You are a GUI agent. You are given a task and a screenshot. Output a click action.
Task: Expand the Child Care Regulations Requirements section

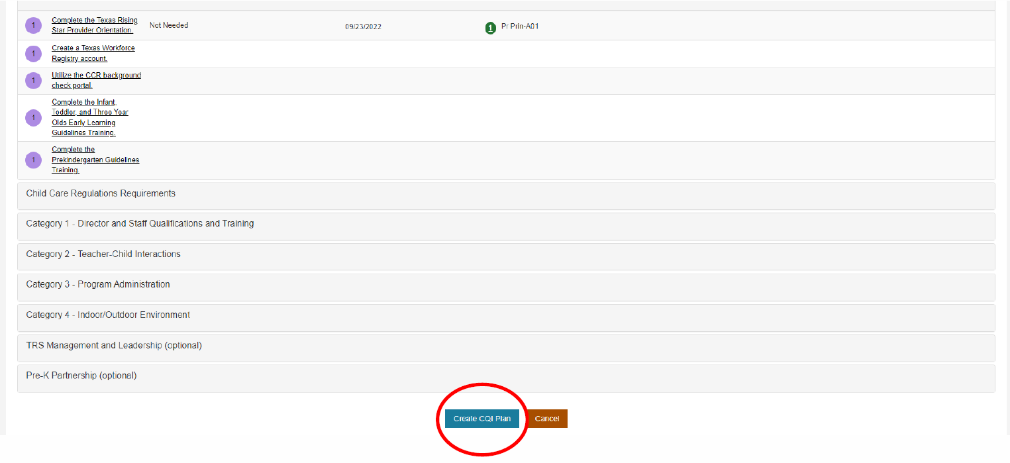click(x=101, y=193)
